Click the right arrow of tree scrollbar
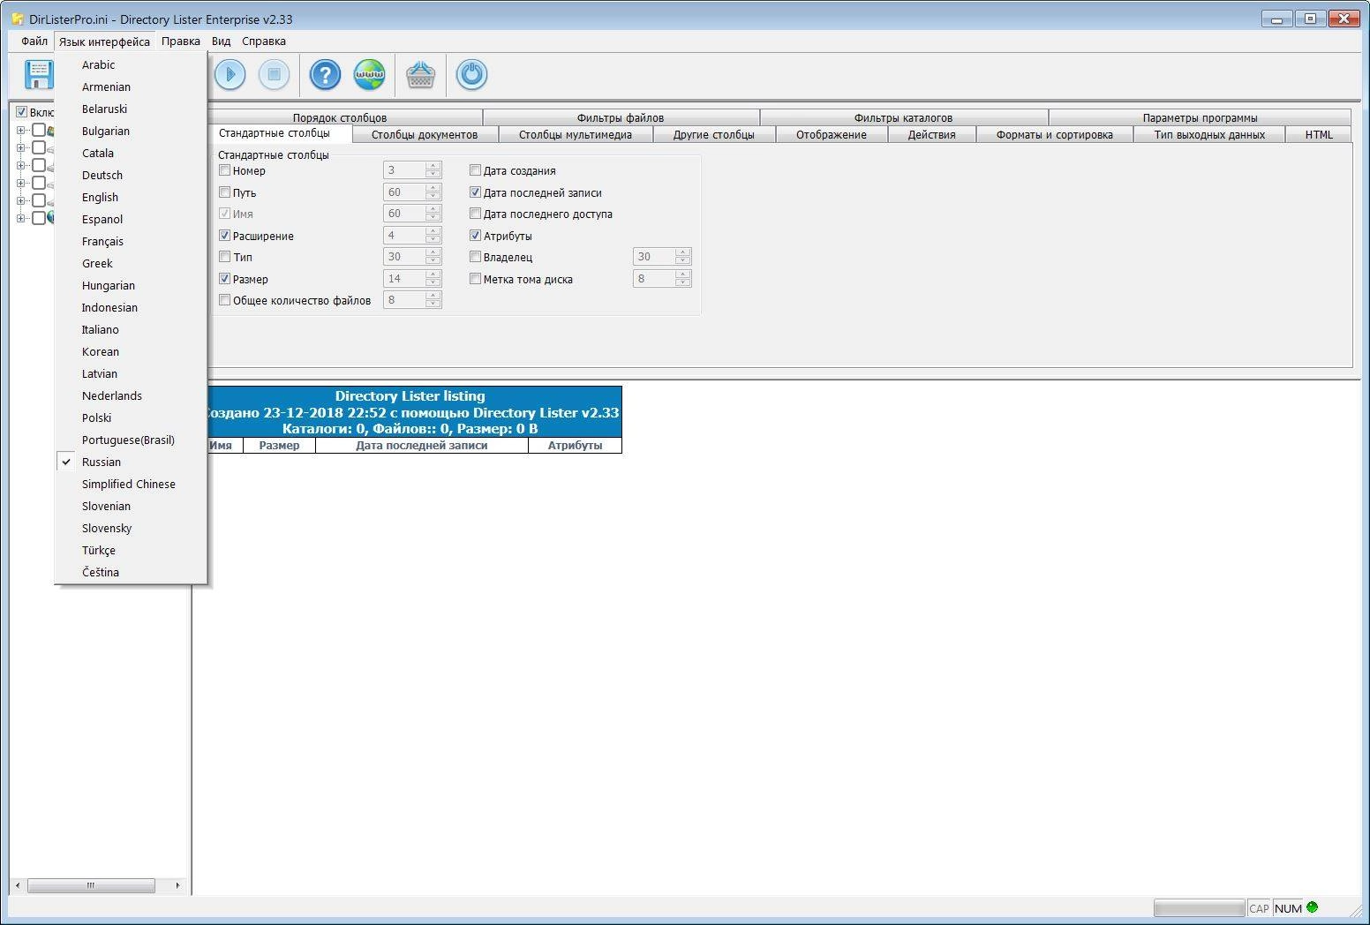1370x925 pixels. pyautogui.click(x=177, y=885)
